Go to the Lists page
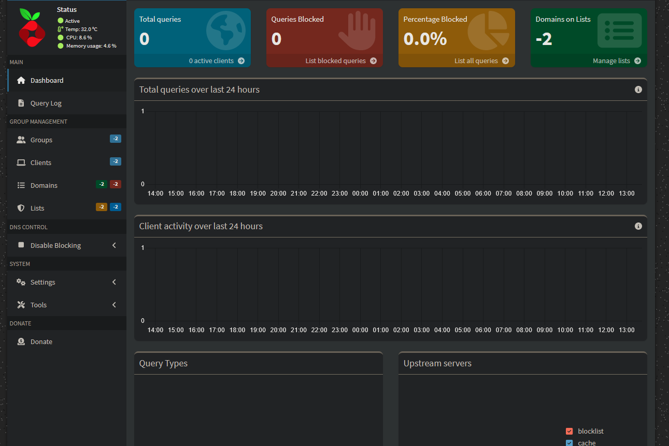The width and height of the screenshot is (669, 446). click(x=67, y=208)
